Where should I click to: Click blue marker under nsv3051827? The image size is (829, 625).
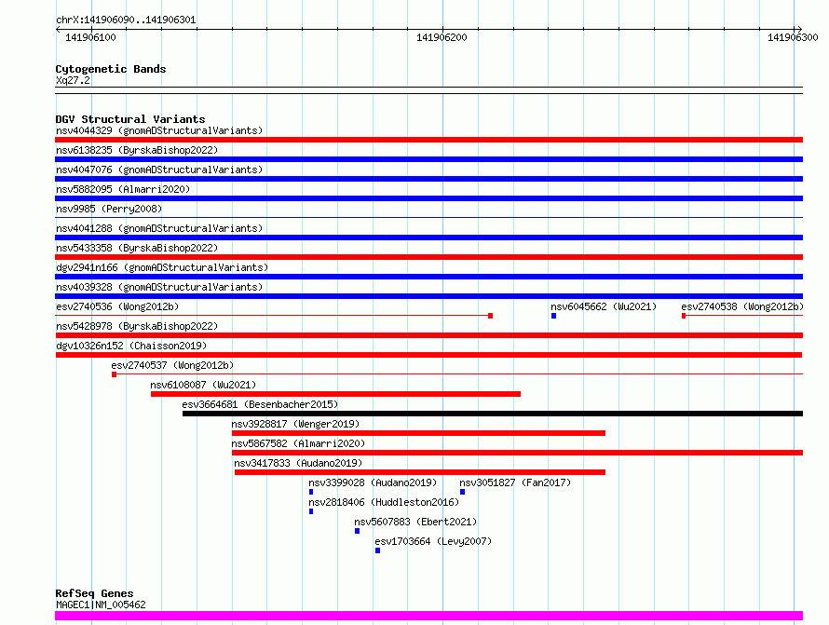tap(462, 492)
